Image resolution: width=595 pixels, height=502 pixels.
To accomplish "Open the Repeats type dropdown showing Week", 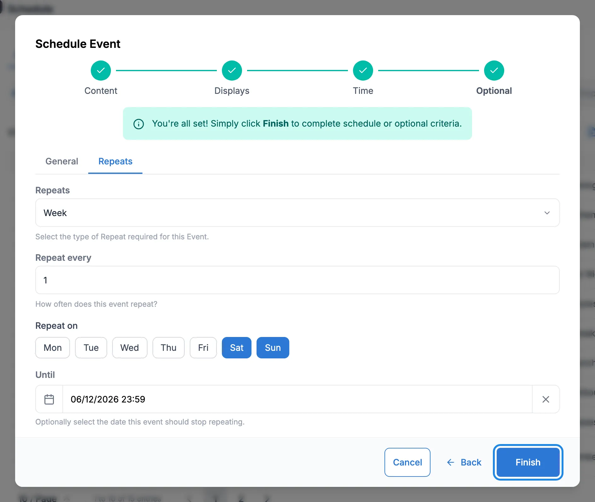I will (297, 213).
